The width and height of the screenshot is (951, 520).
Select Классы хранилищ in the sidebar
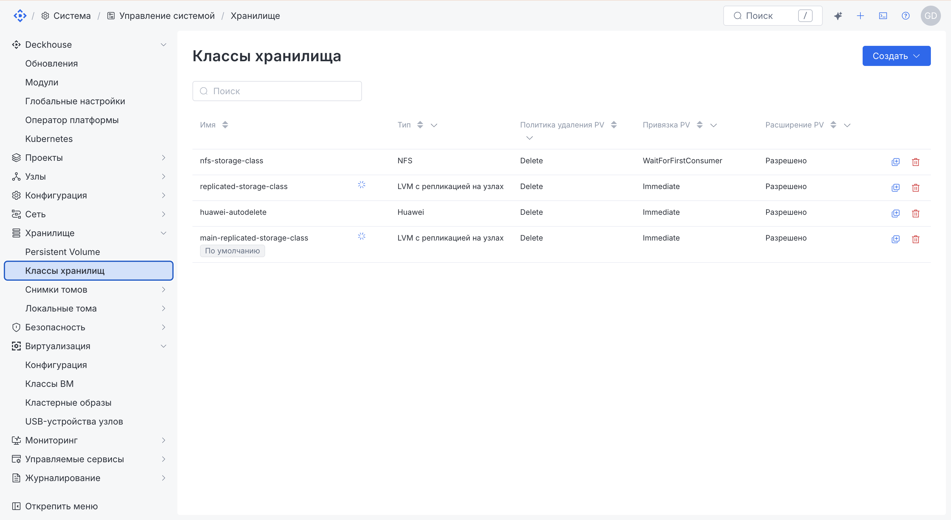[x=89, y=270]
